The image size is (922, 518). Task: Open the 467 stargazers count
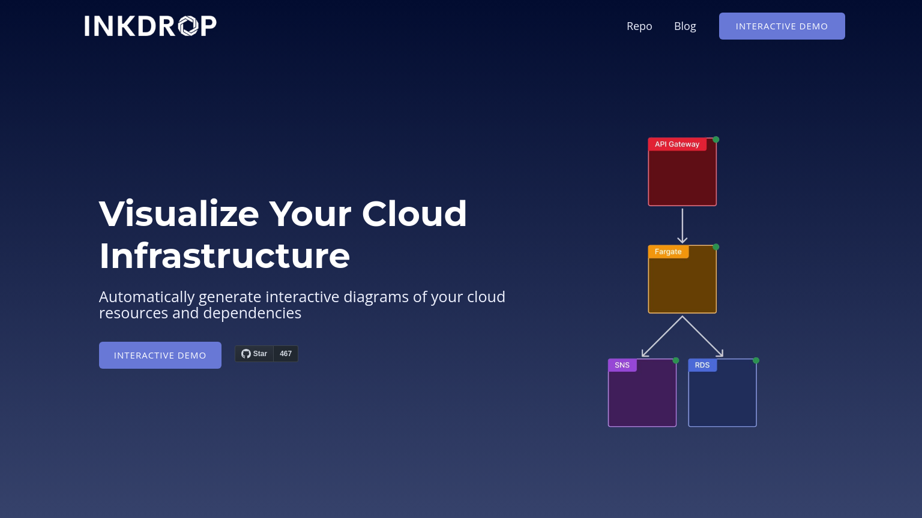286,354
